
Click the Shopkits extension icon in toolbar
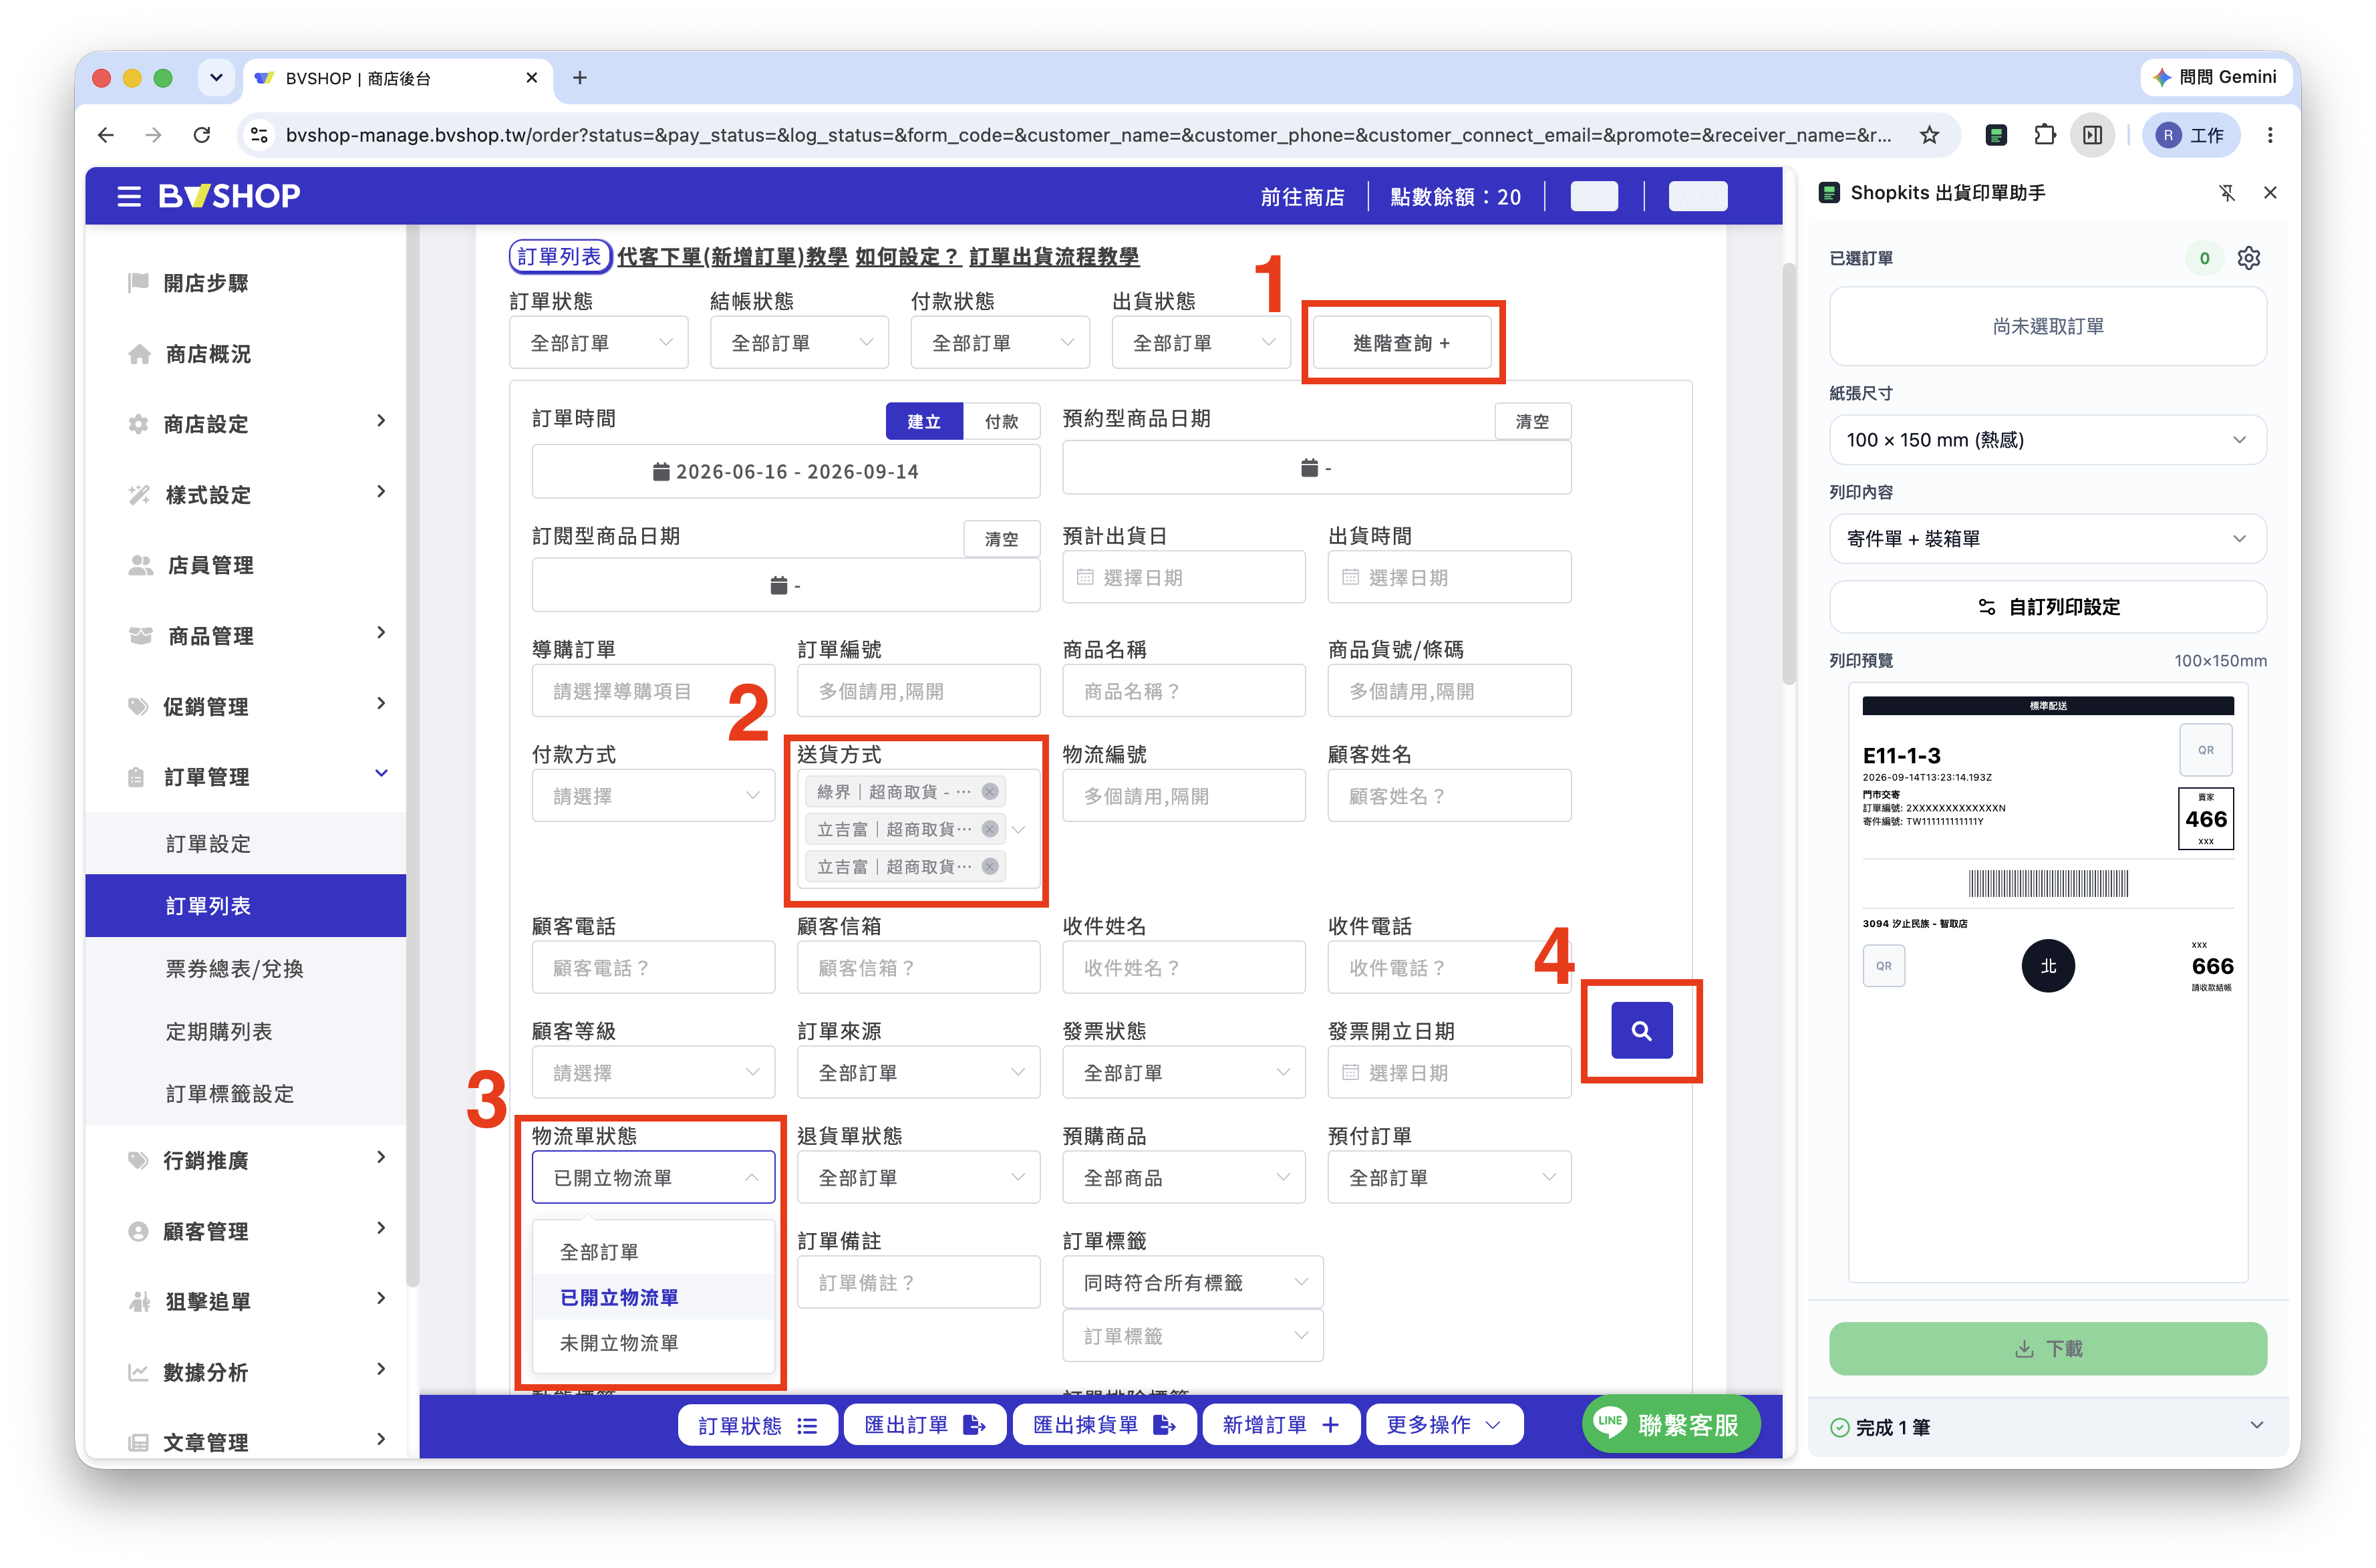pos(1995,135)
